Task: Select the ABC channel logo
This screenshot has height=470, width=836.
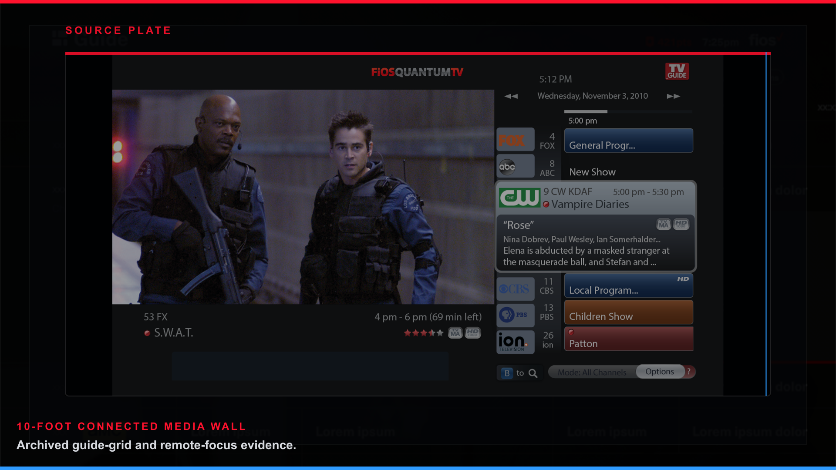Action: 516,166
